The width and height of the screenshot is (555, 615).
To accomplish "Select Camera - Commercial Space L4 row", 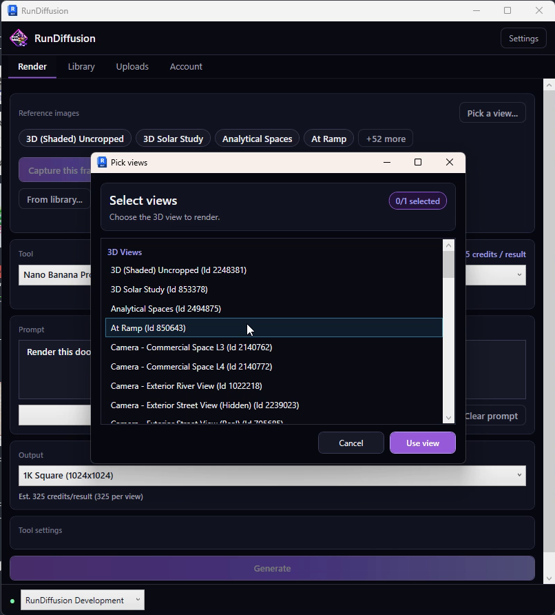I will [x=274, y=366].
